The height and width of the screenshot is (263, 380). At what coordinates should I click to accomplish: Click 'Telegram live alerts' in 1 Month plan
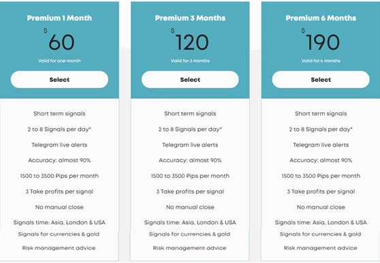pos(59,145)
